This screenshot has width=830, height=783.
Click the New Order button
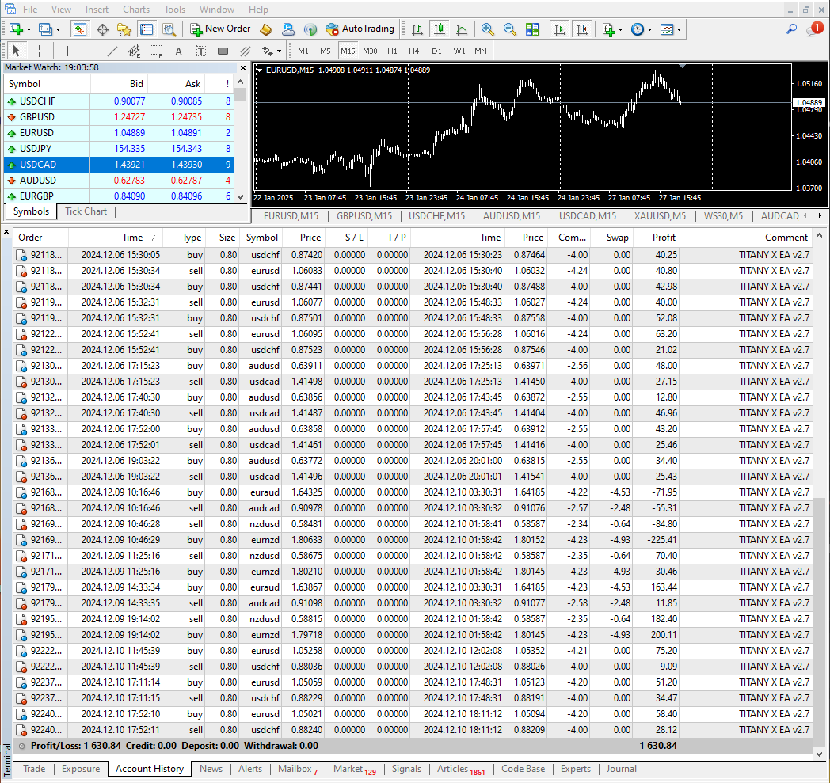pos(220,29)
